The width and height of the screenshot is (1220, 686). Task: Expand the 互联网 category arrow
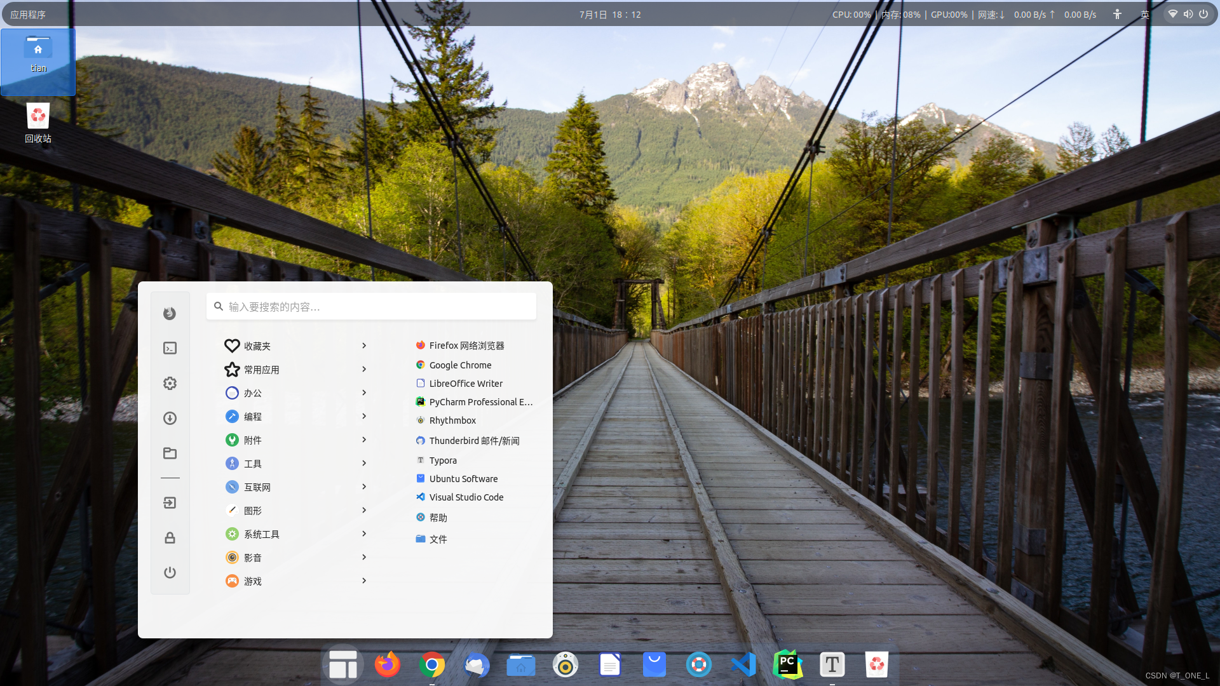364,487
